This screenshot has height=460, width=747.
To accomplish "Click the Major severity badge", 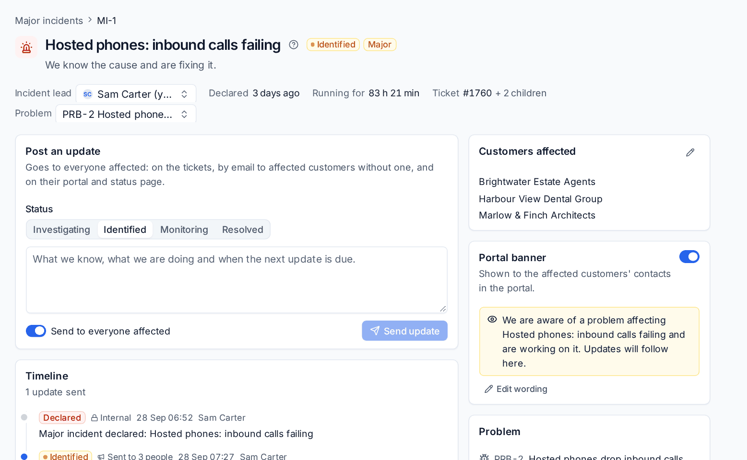I will (x=379, y=45).
